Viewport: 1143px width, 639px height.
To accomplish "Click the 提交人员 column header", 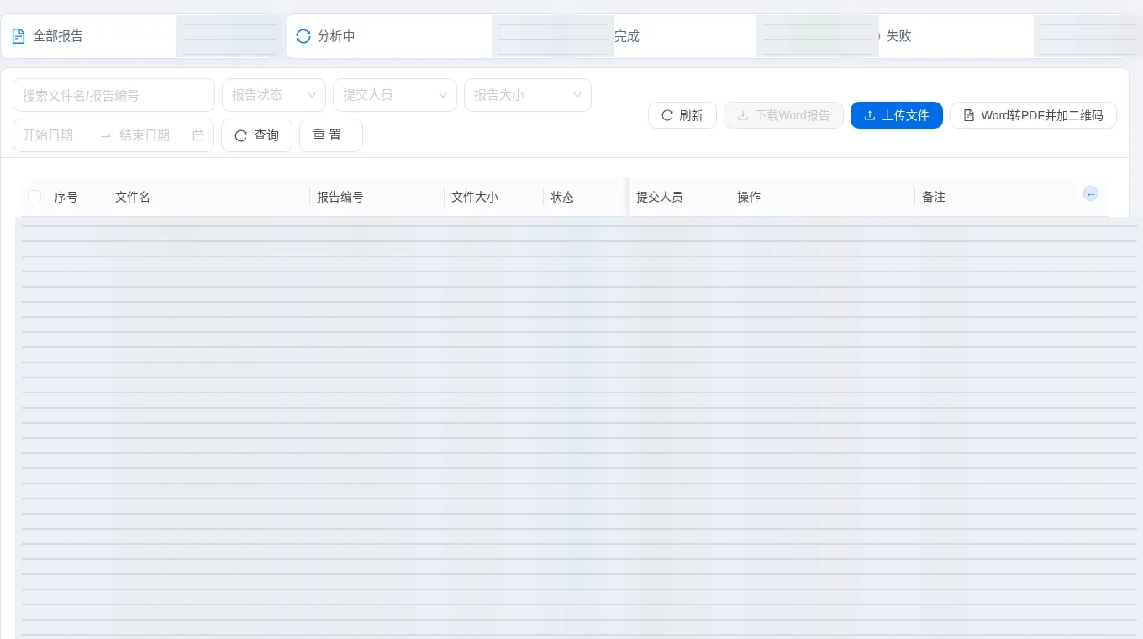I will click(679, 197).
